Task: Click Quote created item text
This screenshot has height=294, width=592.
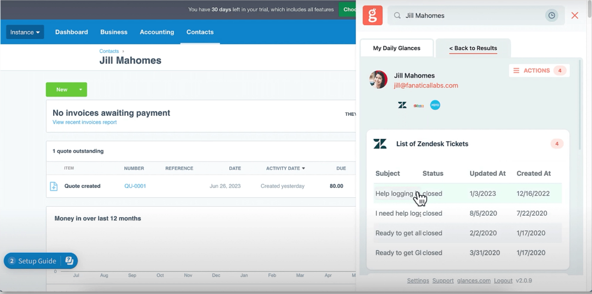Action: click(x=82, y=186)
